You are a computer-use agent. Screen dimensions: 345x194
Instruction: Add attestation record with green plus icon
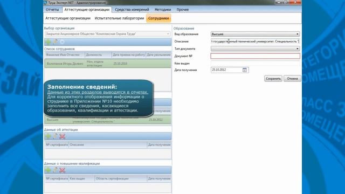[48, 136]
